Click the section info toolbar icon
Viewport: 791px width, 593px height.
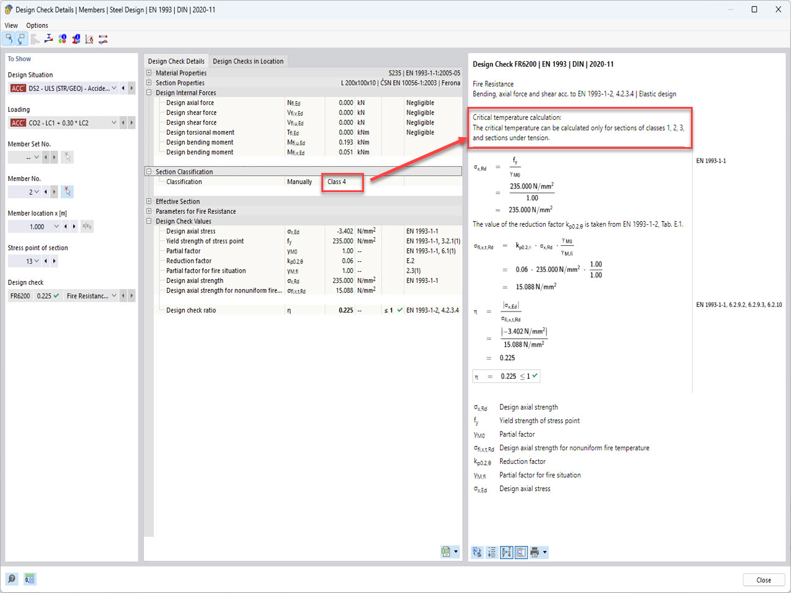click(75, 38)
